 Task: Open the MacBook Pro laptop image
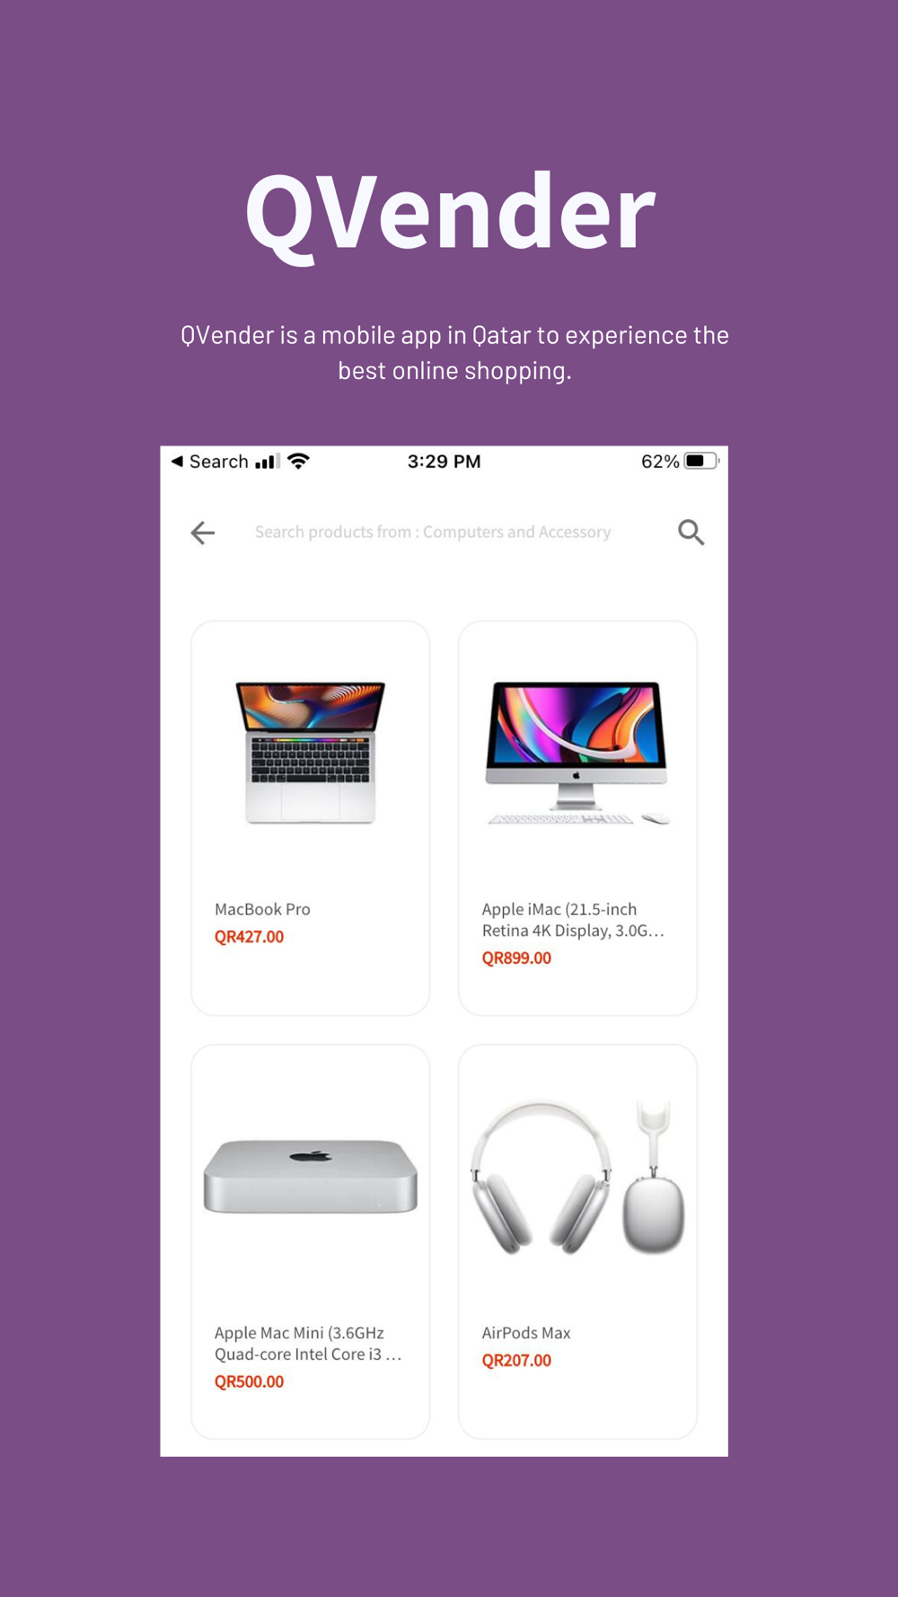pyautogui.click(x=311, y=753)
